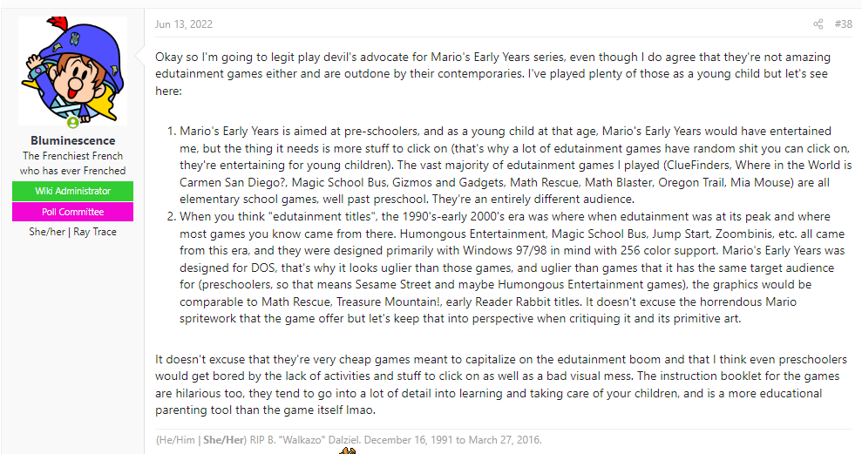This screenshot has width=862, height=454.
Task: Open the Bluminescence username profile link
Action: point(72,140)
